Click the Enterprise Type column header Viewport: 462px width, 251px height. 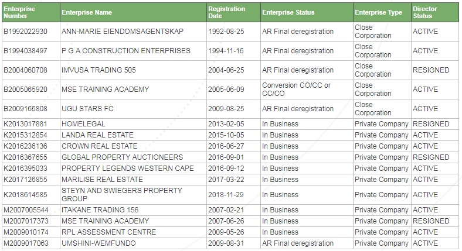pos(378,12)
